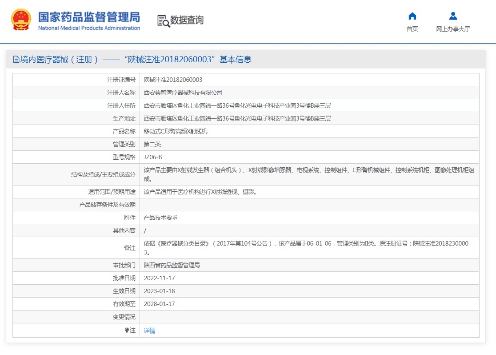This screenshot has width=496, height=355.
Task: Click the 备注 label
Action: click(x=130, y=248)
